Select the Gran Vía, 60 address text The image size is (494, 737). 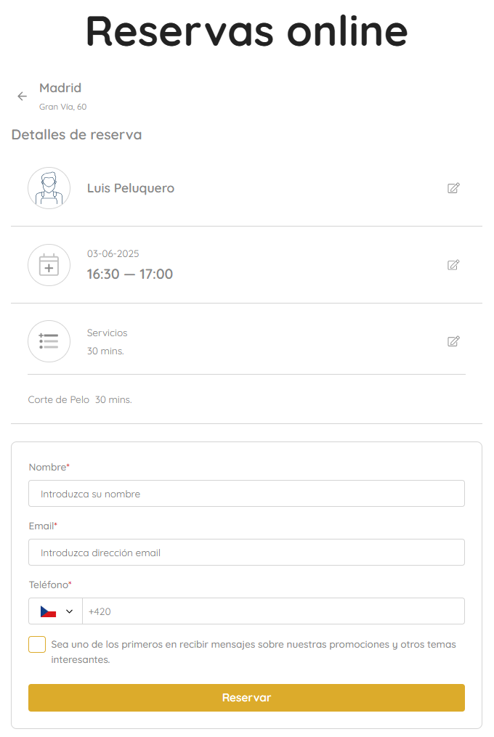pyautogui.click(x=62, y=106)
